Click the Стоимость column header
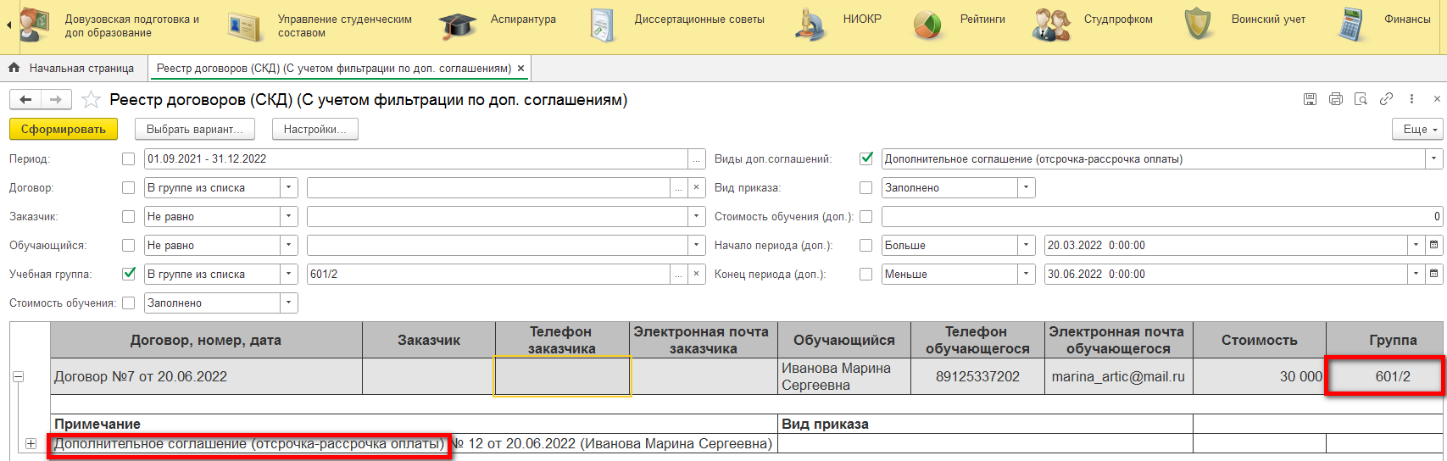Screen dimensions: 1447x461 [x=1260, y=340]
